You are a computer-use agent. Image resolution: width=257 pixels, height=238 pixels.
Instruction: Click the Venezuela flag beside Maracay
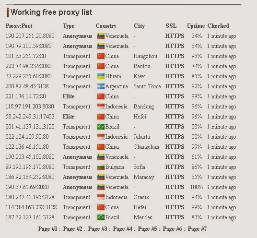click(x=101, y=177)
